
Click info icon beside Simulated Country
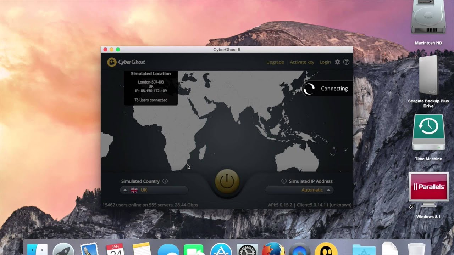[165, 181]
